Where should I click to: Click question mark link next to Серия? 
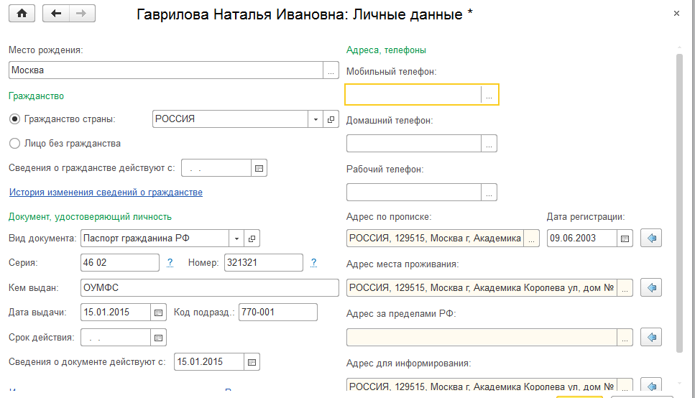click(x=170, y=263)
